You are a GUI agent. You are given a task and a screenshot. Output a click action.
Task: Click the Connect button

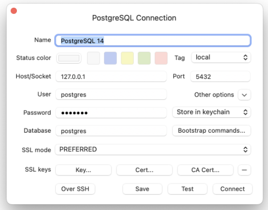tap(232, 189)
